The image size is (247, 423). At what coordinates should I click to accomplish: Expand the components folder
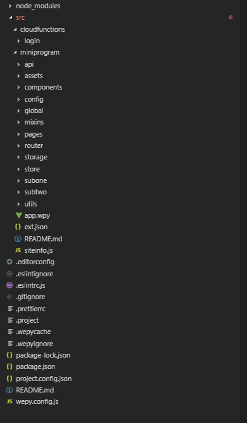[18, 87]
